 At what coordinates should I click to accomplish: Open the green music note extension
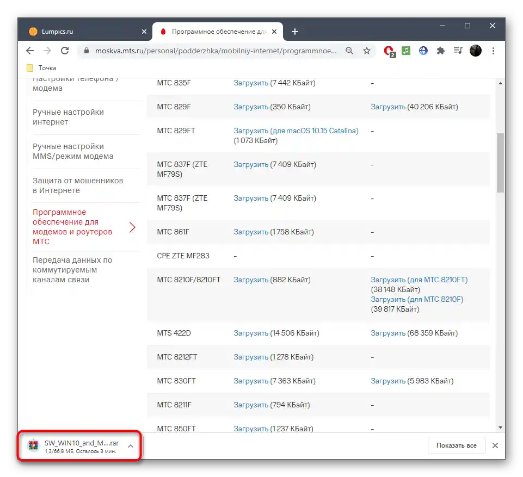(x=406, y=51)
